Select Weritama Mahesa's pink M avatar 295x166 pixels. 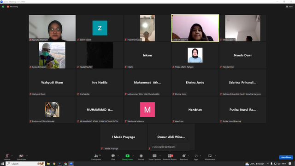pyautogui.click(x=147, y=110)
